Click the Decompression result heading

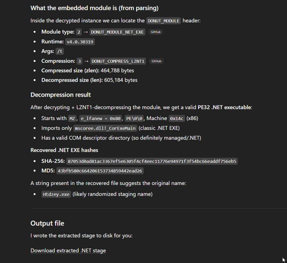coord(61,95)
